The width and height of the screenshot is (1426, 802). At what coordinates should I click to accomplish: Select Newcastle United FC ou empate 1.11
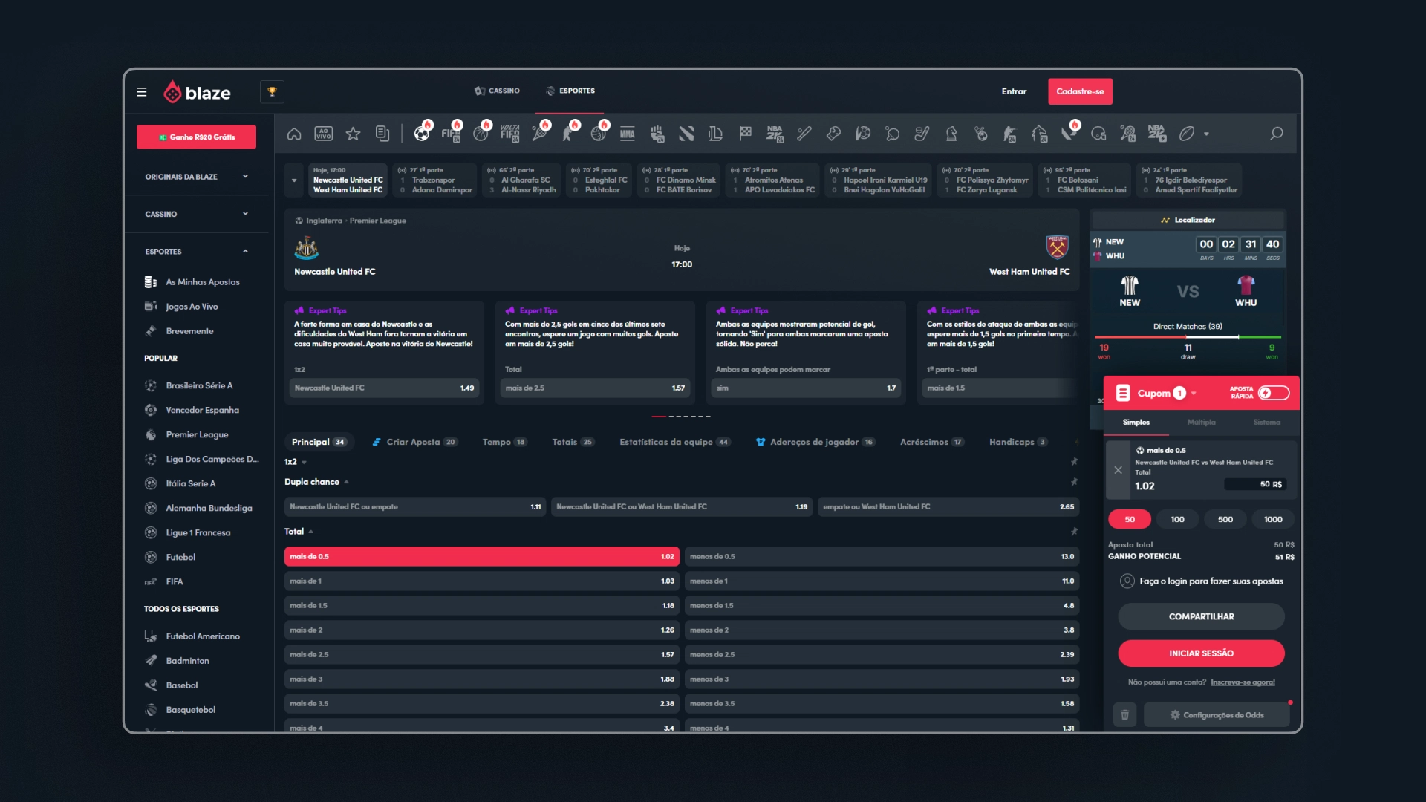(x=415, y=507)
